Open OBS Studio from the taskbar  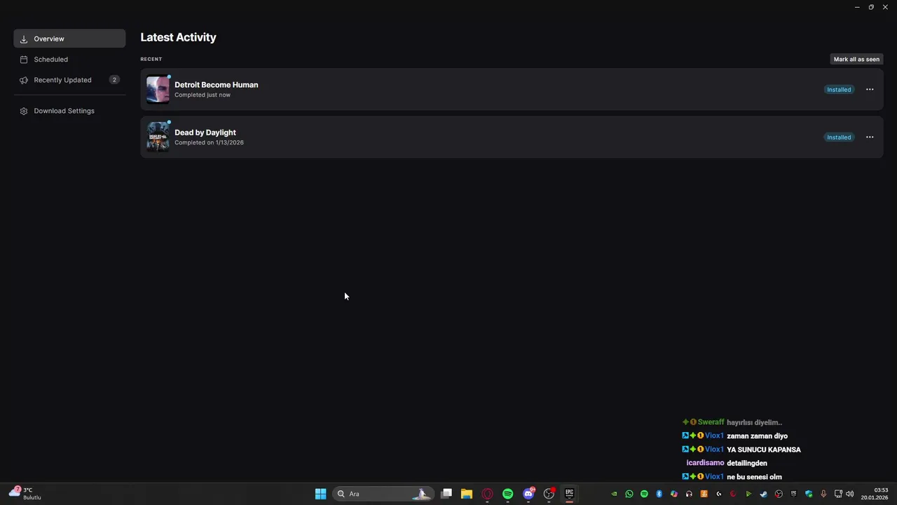tap(549, 494)
